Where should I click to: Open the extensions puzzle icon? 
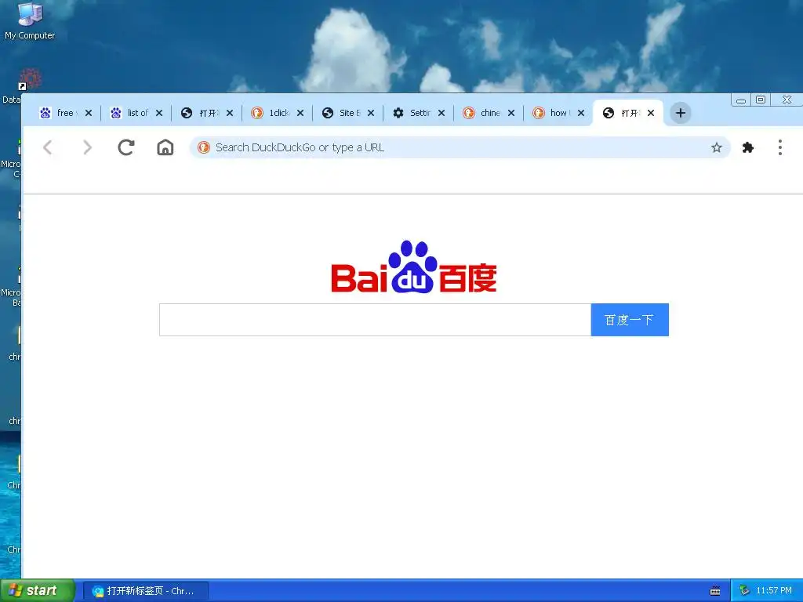tap(747, 147)
